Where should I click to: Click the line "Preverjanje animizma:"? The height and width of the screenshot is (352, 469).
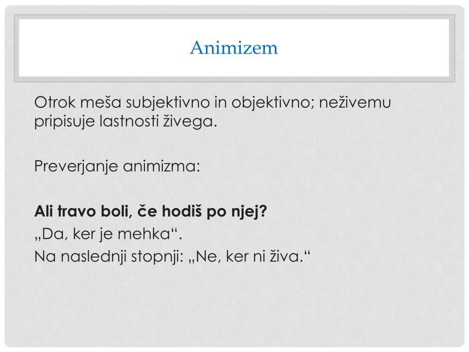tap(117, 166)
